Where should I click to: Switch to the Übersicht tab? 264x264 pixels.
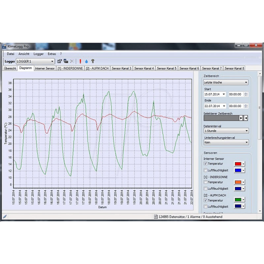10,68
